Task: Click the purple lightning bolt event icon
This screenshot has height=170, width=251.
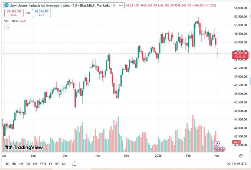Action: [217, 143]
